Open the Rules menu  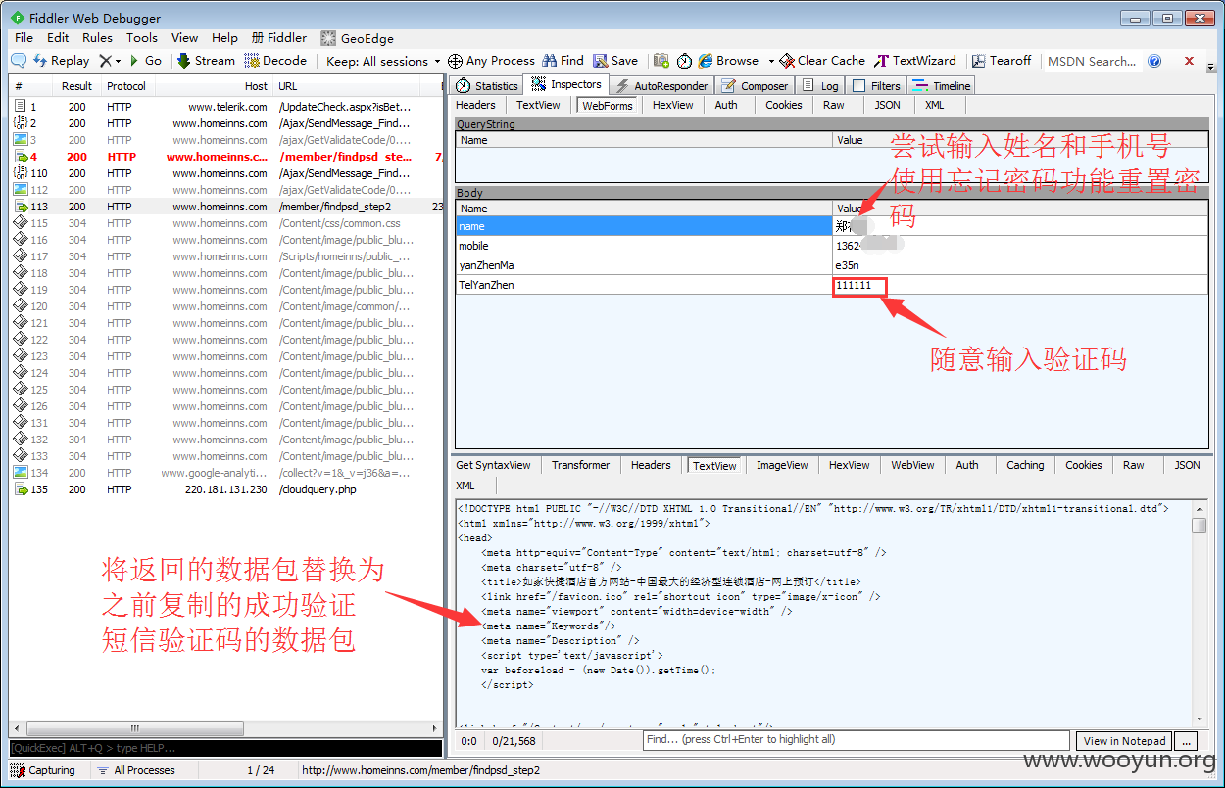click(97, 38)
